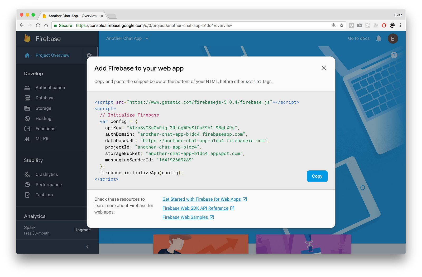Open Authentication section

click(50, 87)
